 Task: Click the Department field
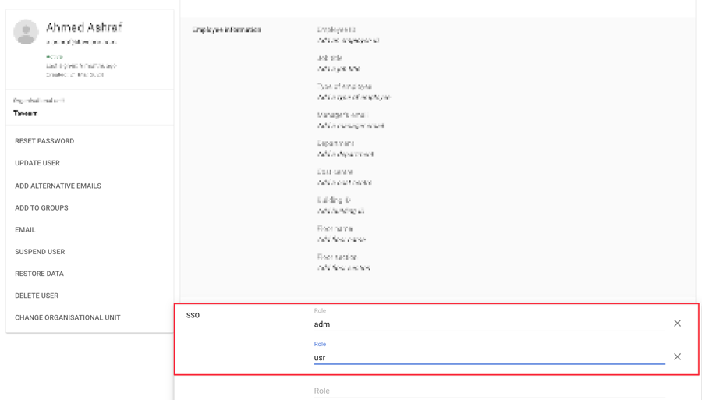[x=345, y=154]
